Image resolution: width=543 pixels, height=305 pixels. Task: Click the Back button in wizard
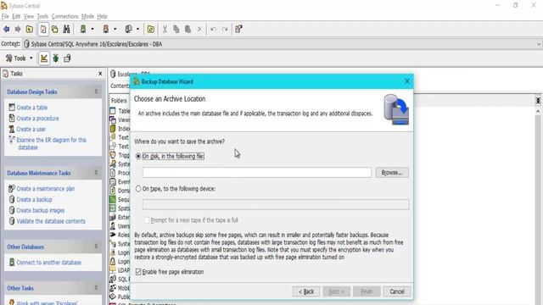(306, 291)
